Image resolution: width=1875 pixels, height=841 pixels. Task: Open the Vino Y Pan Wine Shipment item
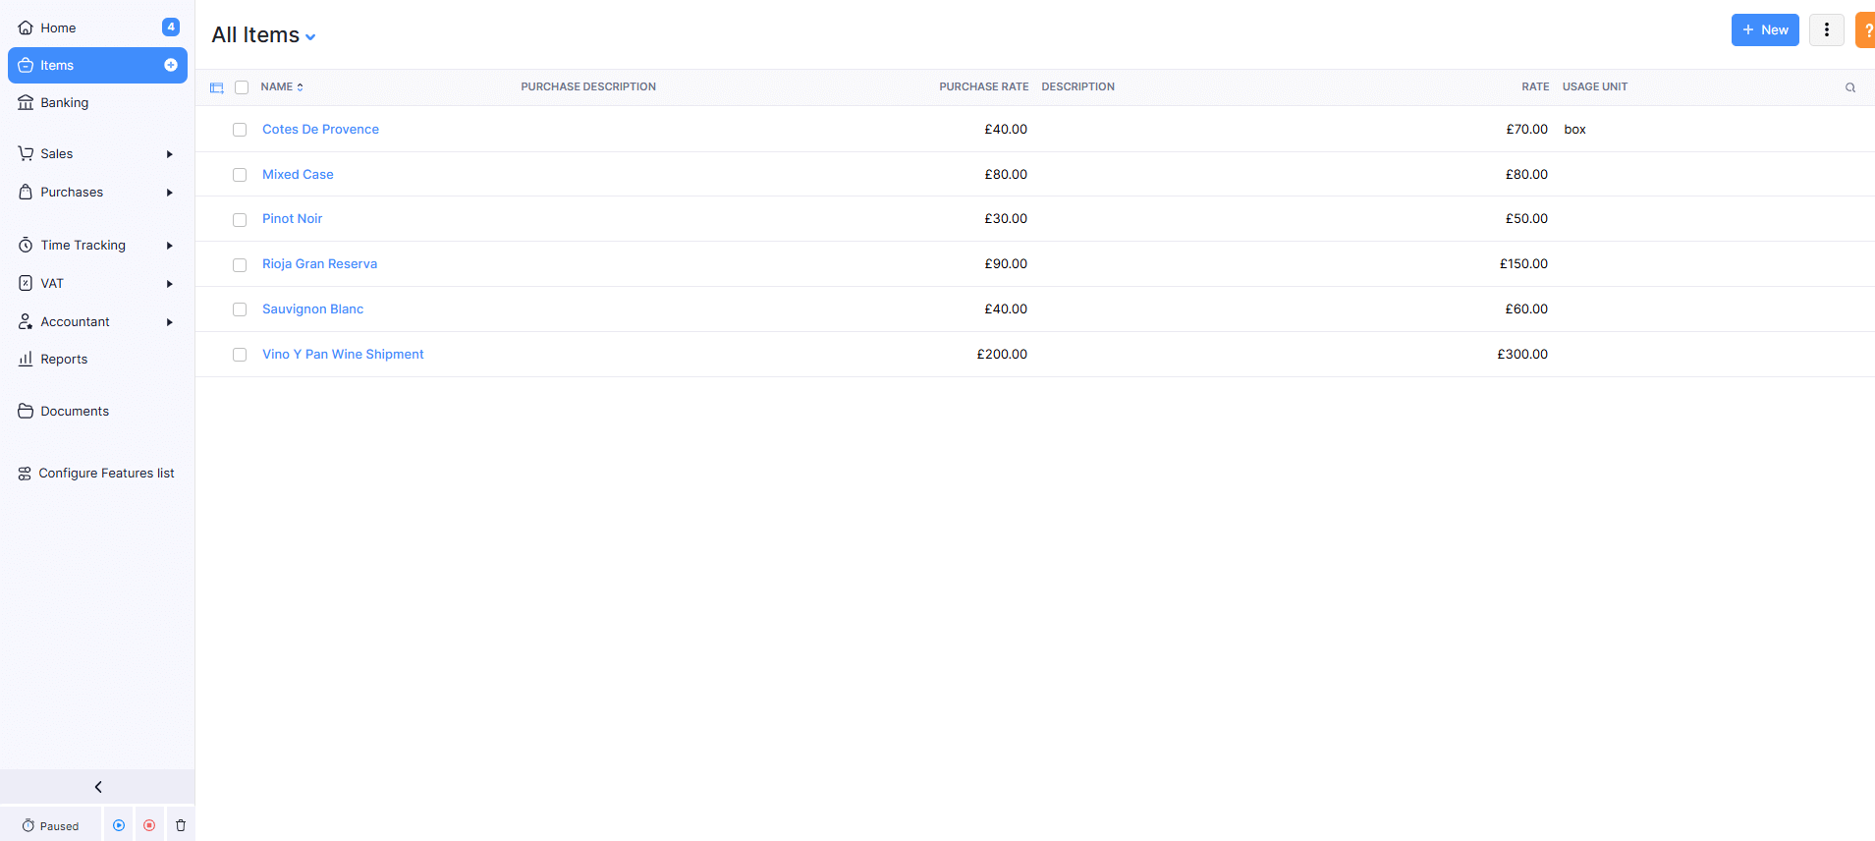coord(343,354)
